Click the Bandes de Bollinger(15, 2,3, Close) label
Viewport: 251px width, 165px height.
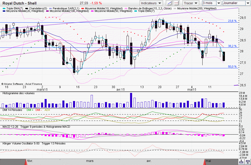(x=150, y=8)
